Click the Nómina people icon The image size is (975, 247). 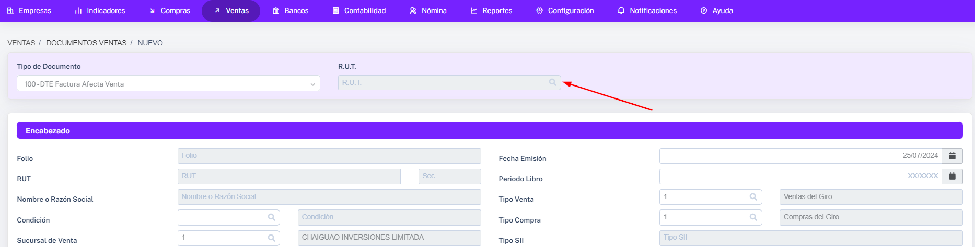click(x=413, y=10)
